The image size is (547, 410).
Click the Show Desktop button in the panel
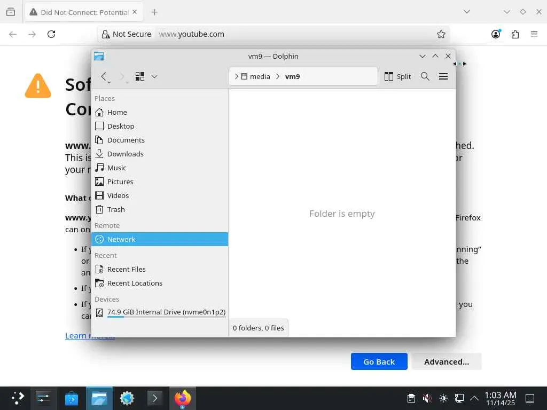point(530,398)
